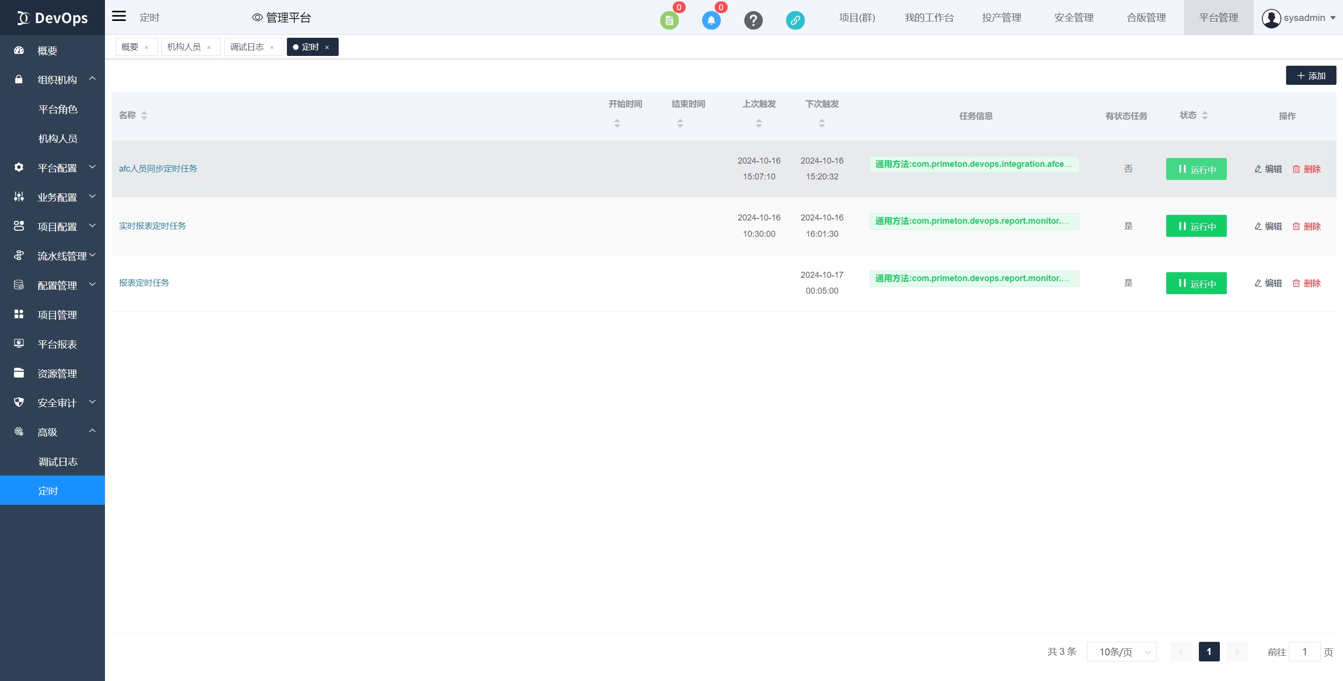
Task: Open 安全管理 in the top navigation
Action: pos(1073,18)
